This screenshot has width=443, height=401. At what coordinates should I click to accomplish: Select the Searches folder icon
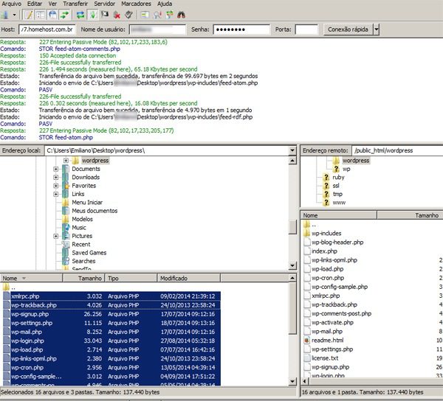point(66,261)
